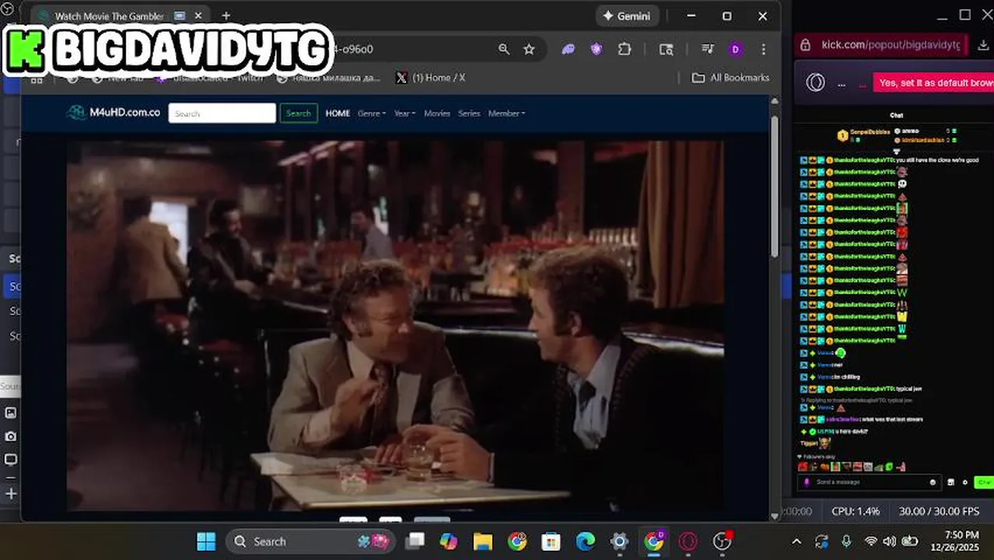Click the Gemini button in Chrome
Viewport: 994px width, 560px height.
coord(628,16)
